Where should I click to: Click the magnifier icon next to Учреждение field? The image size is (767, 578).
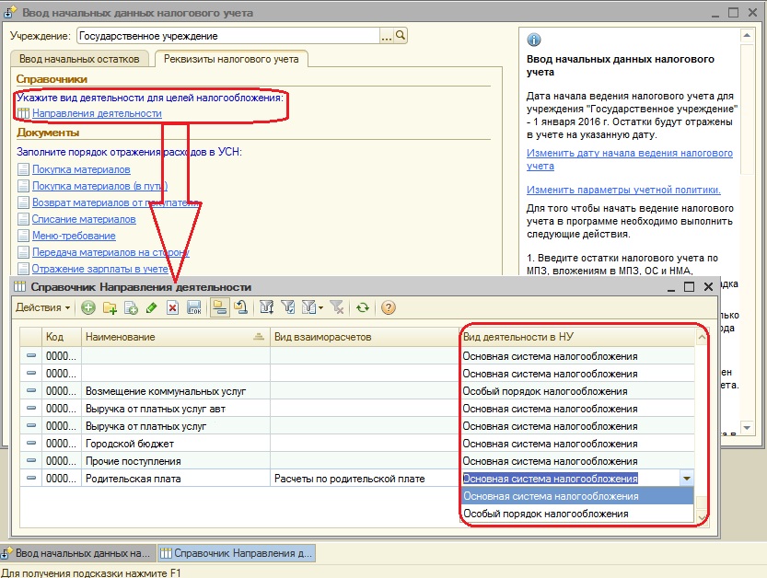[401, 36]
